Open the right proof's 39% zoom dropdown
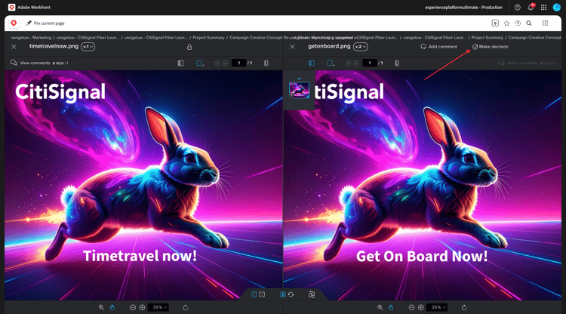 click(x=438, y=307)
